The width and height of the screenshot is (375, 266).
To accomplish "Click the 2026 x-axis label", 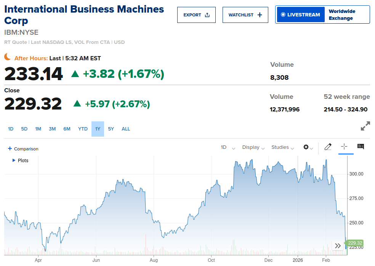I will tap(298, 260).
